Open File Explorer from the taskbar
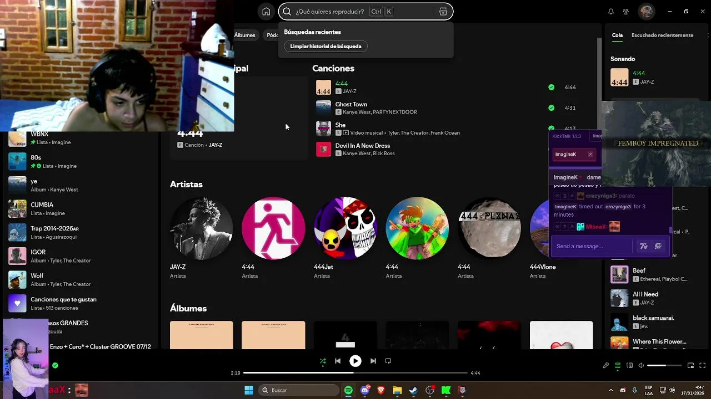Viewport: 711px width, 399px height. tap(397, 390)
